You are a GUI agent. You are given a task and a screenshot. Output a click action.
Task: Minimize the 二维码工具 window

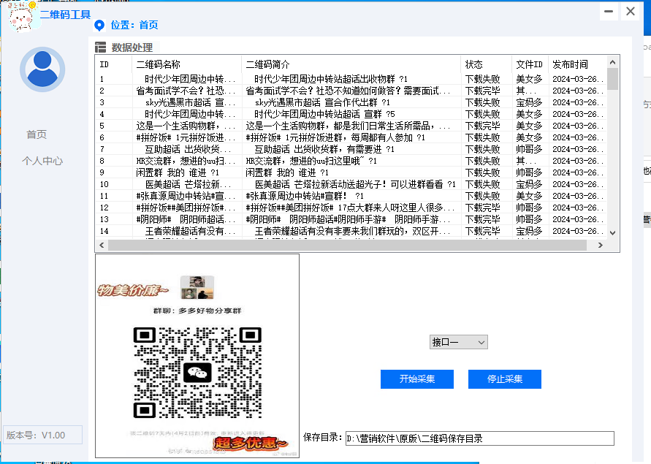[609, 11]
